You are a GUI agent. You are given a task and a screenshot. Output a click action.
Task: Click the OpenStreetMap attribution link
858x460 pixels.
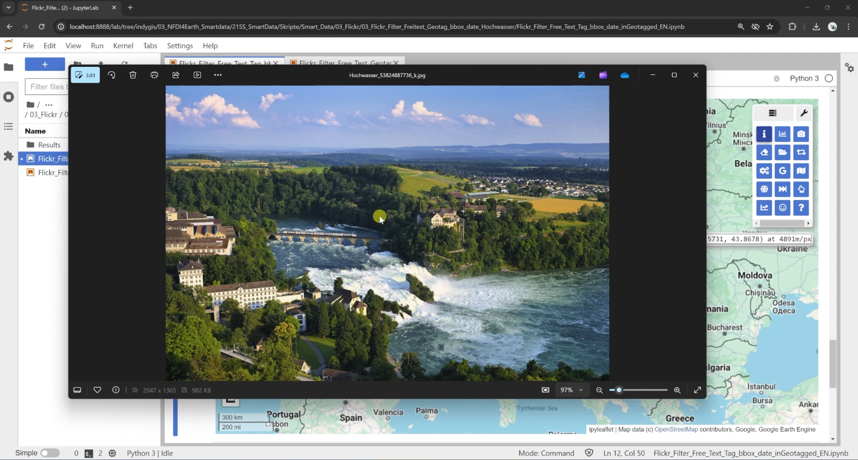(x=676, y=429)
